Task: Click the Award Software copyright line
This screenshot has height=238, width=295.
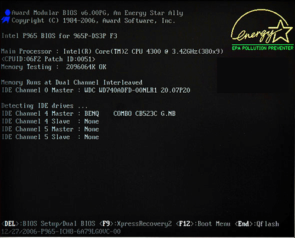Action: (93, 21)
